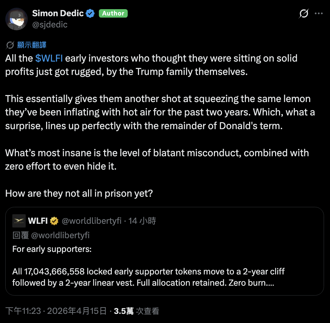The width and height of the screenshot is (330, 323).
Task: Open the three-dot More options menu
Action: click(x=318, y=14)
